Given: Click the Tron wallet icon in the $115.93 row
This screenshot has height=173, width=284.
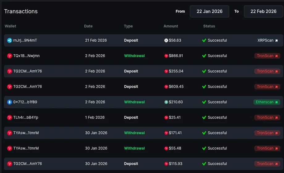Looking at the screenshot, I should (10, 164).
